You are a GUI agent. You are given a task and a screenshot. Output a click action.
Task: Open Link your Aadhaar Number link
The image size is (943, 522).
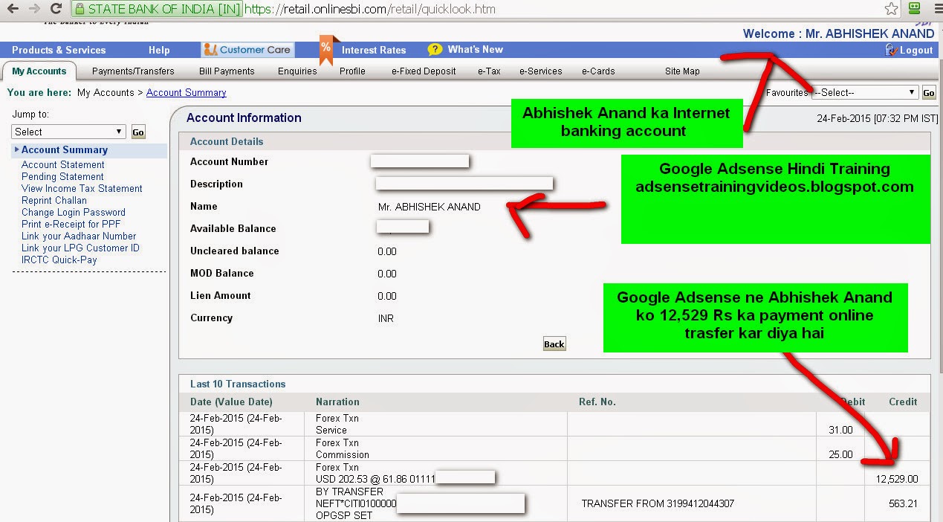tap(79, 236)
